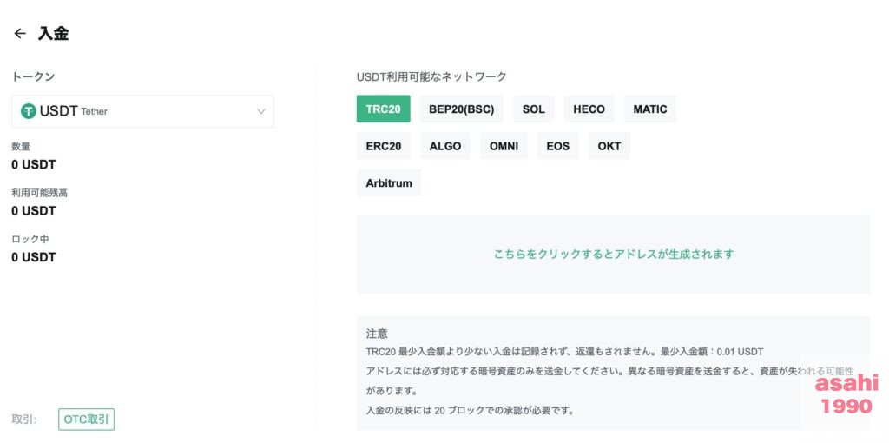Choose the EOS network
The height and width of the screenshot is (443, 889).
tap(558, 146)
